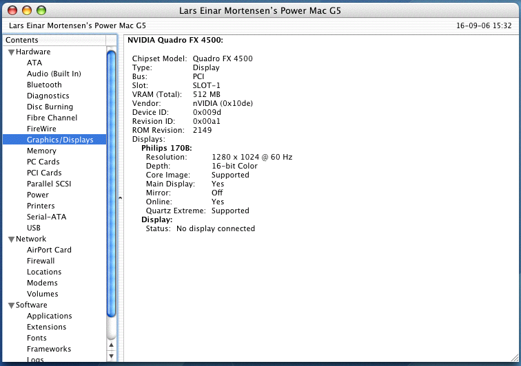The image size is (521, 366).
Task: Select Frameworks entry
Action: click(49, 349)
